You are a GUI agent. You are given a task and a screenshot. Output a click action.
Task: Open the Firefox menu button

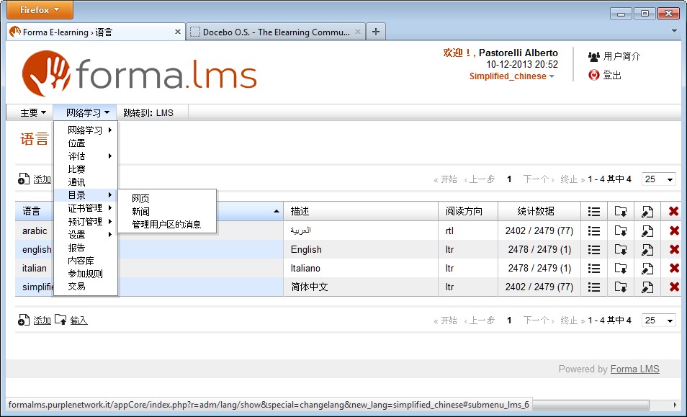tap(39, 9)
